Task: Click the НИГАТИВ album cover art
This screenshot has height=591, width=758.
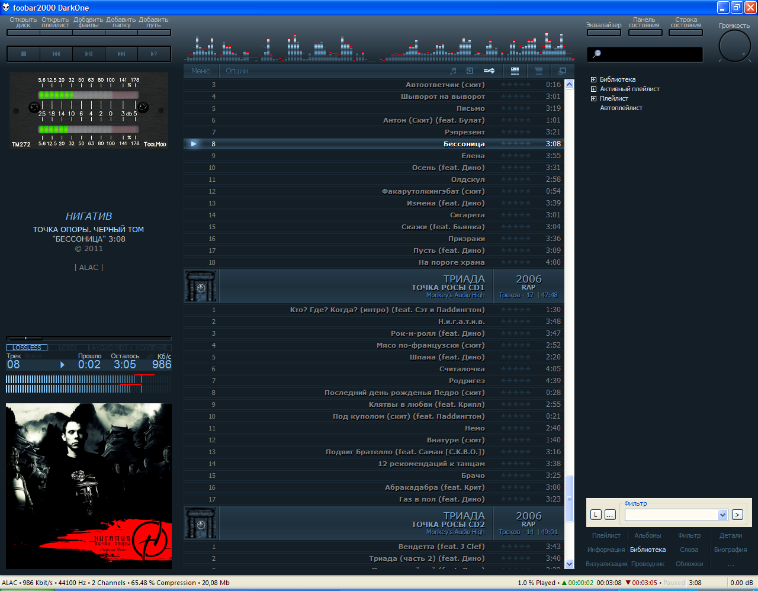Action: coord(89,486)
